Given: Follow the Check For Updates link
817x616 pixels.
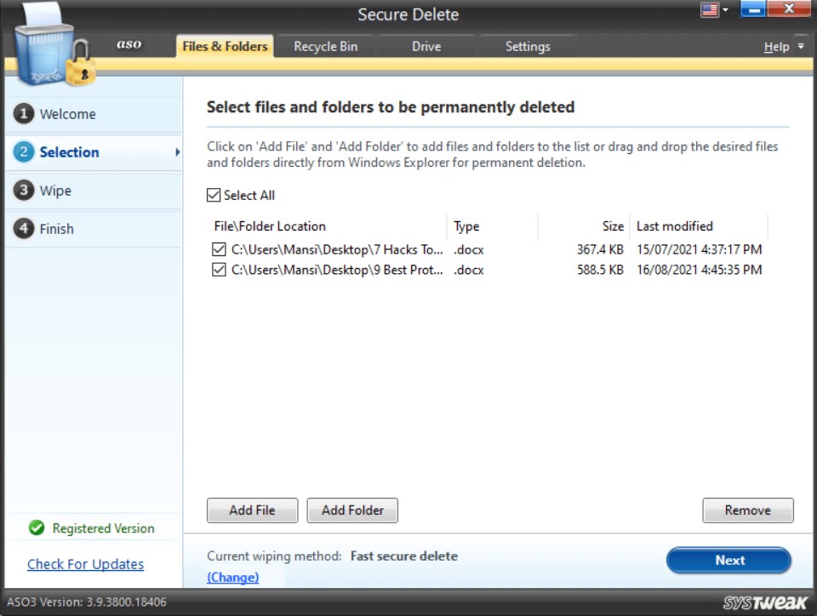Looking at the screenshot, I should 85,564.
